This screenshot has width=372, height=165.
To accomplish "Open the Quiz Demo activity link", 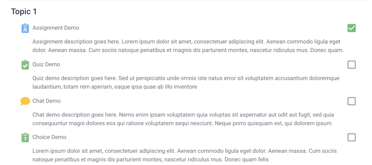I will pyautogui.click(x=46, y=65).
